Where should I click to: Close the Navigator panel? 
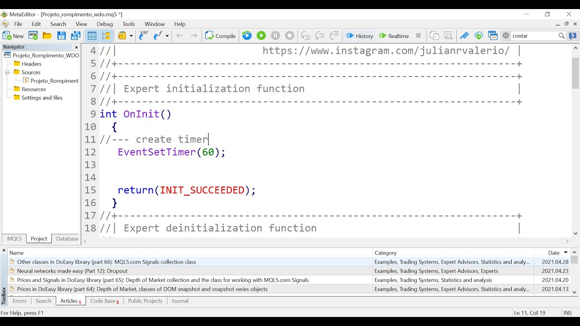pos(76,47)
